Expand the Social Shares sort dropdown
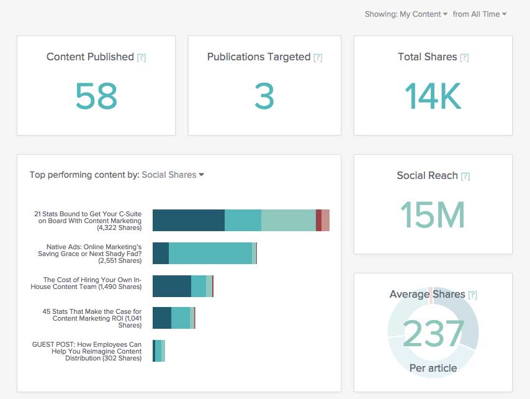Viewport: 530px width, 399px height. (173, 175)
